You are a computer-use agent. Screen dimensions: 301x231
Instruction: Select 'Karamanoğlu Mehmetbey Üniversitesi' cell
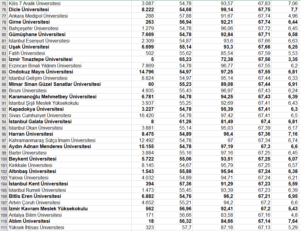coord(69,97)
